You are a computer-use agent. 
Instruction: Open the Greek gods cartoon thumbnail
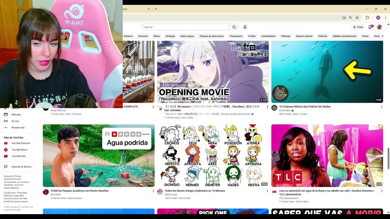[213, 156]
